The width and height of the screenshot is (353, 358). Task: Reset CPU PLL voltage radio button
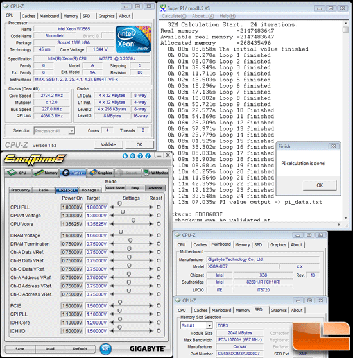(159, 207)
